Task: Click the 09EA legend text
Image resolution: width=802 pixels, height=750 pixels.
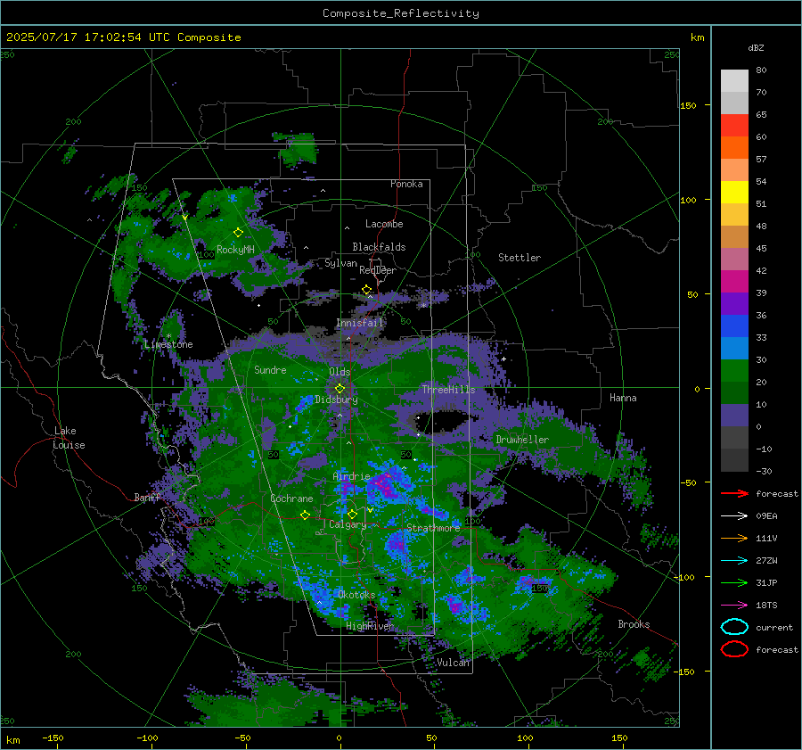Action: 766,515
